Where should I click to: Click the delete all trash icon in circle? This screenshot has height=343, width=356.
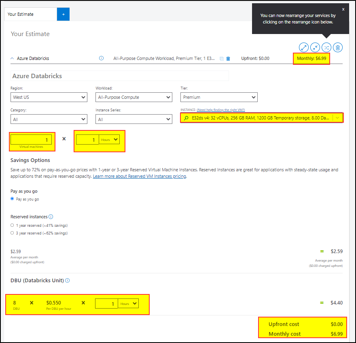338,47
